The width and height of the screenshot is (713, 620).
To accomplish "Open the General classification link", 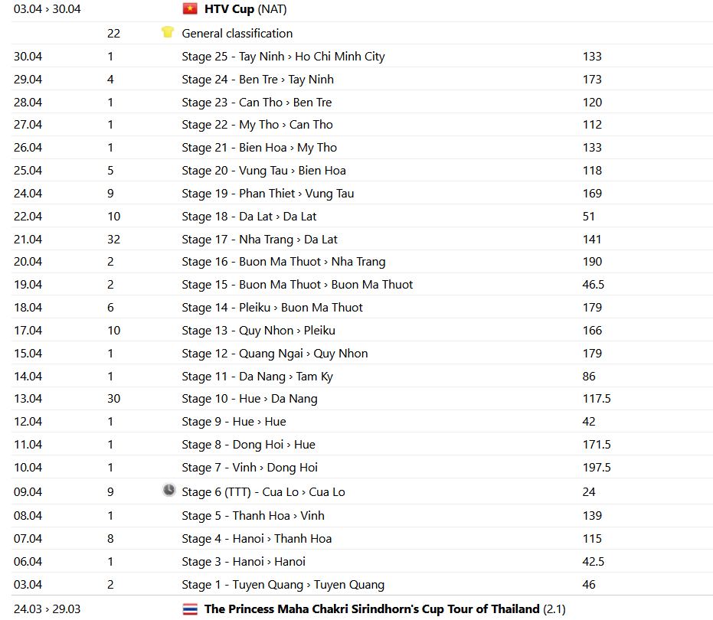I will 237,34.
